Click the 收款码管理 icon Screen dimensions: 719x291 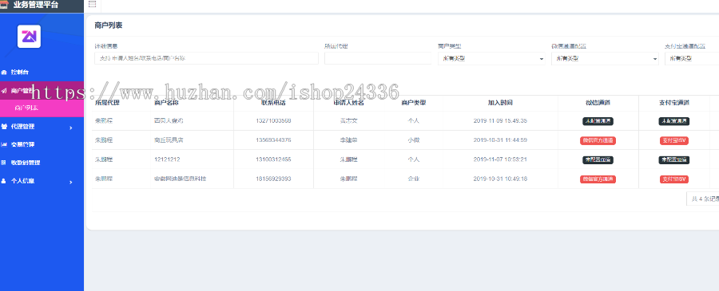point(4,163)
